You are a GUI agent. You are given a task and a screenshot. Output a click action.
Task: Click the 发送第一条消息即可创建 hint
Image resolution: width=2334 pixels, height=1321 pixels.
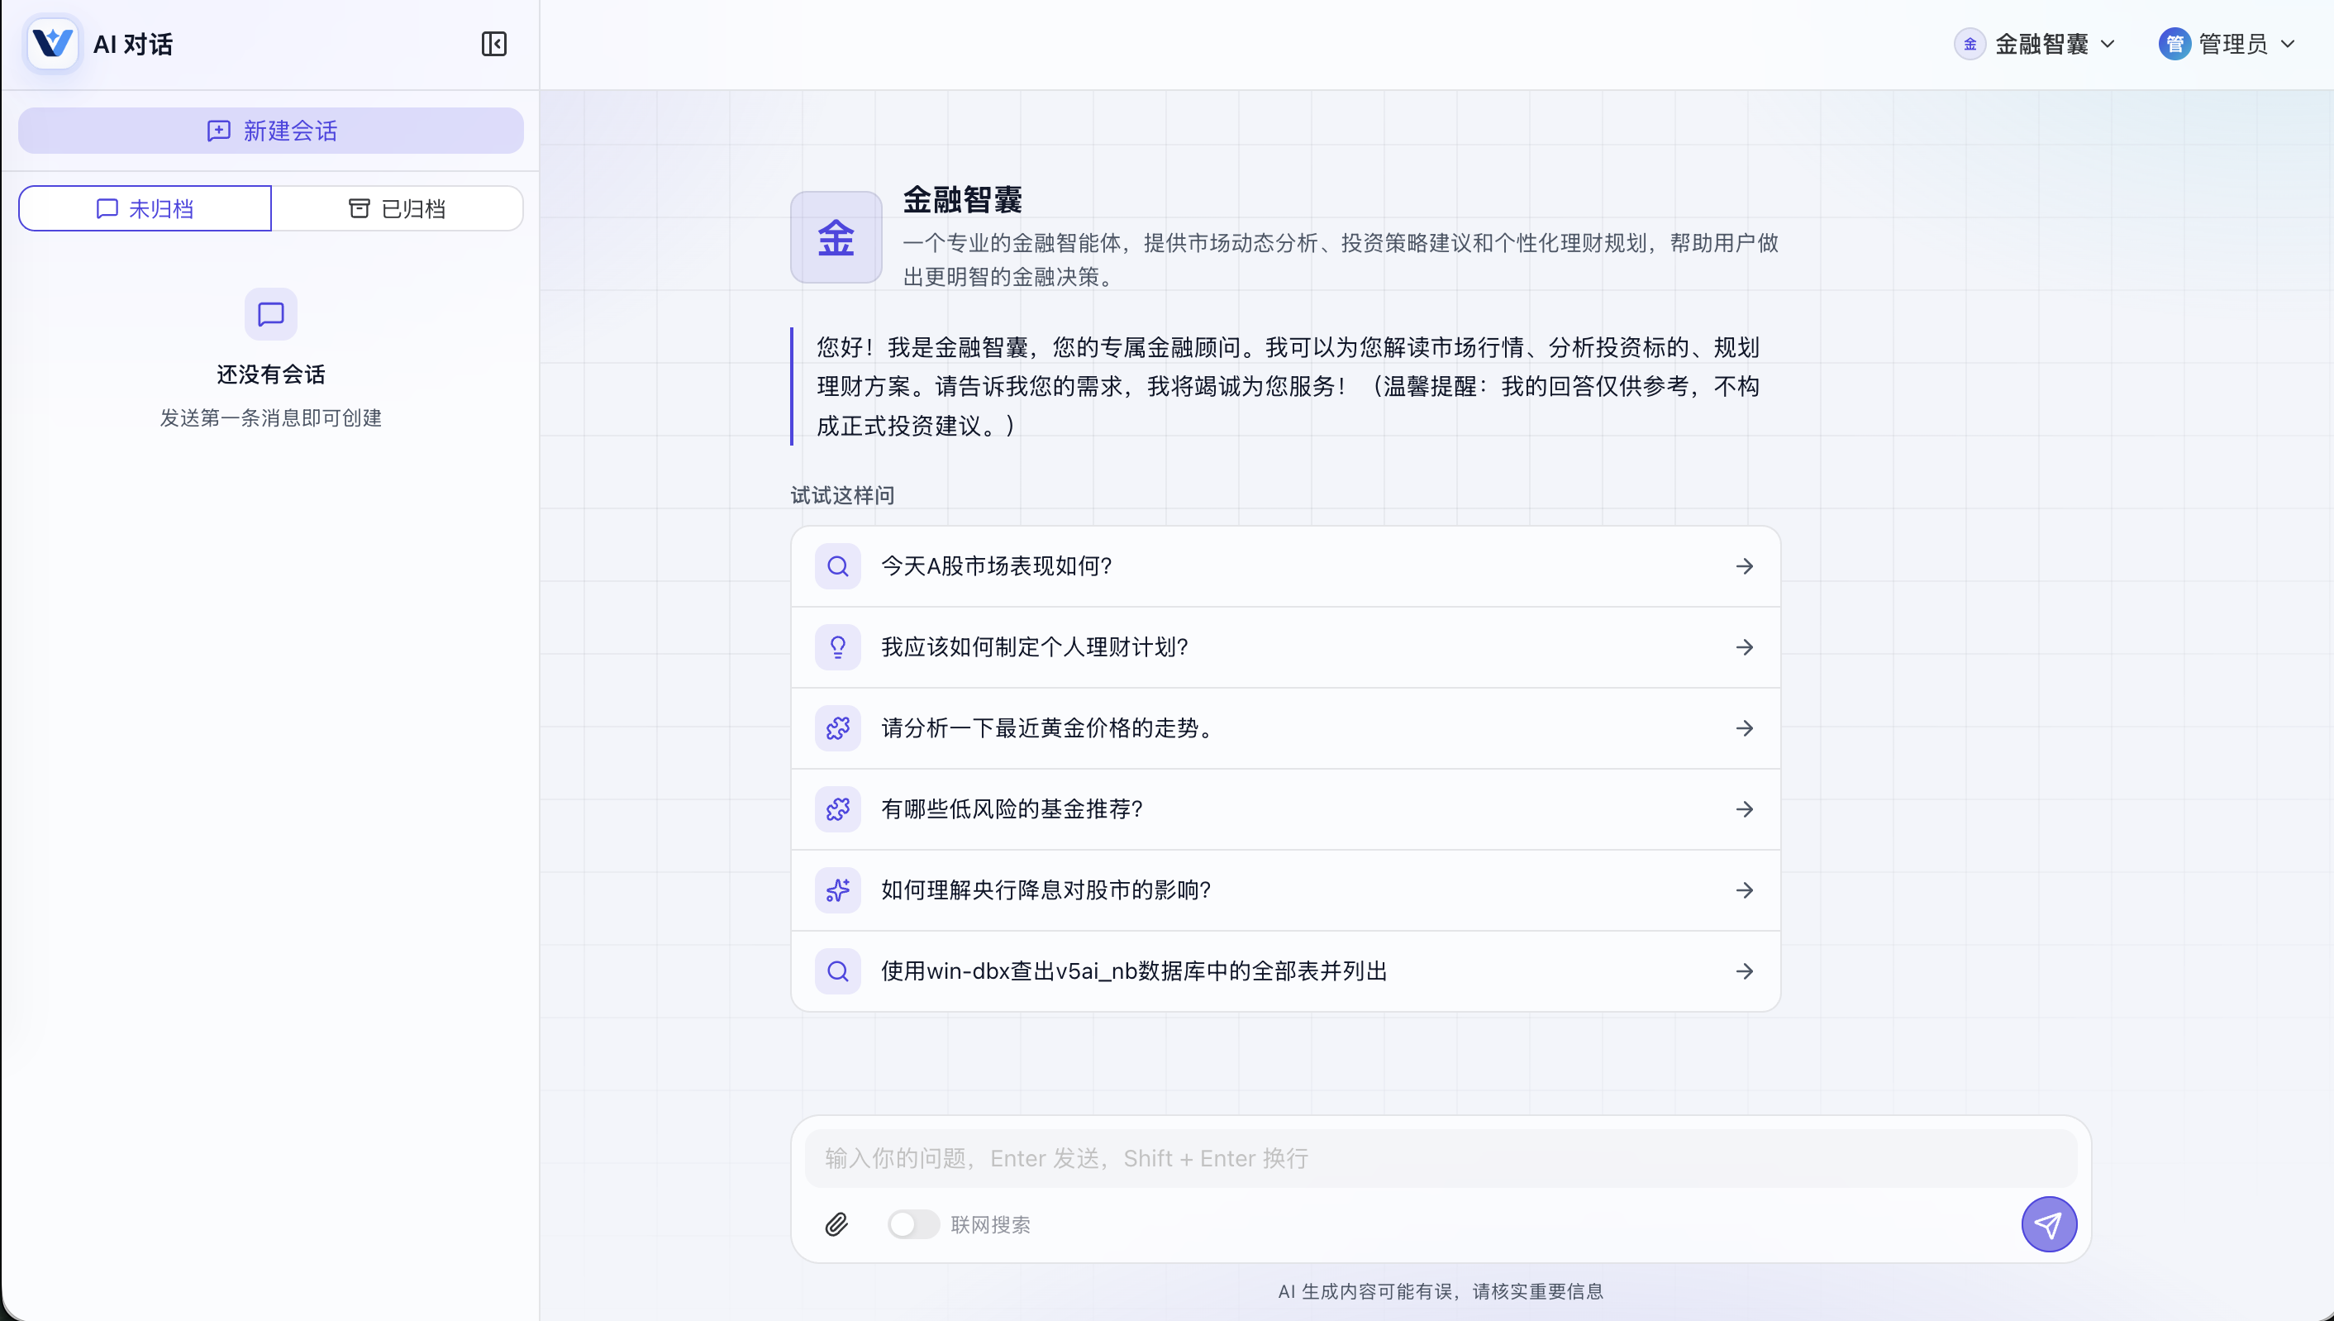pyautogui.click(x=270, y=417)
